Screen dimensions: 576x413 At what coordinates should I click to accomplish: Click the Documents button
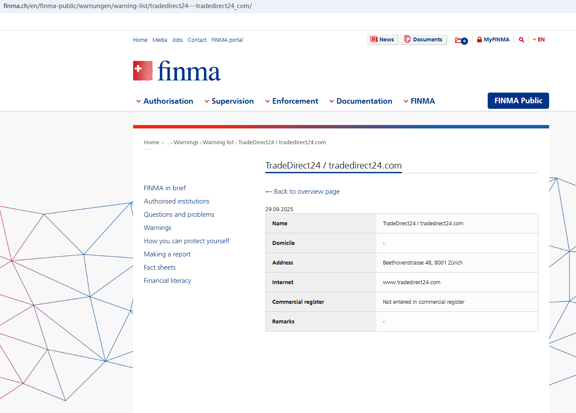pyautogui.click(x=424, y=40)
